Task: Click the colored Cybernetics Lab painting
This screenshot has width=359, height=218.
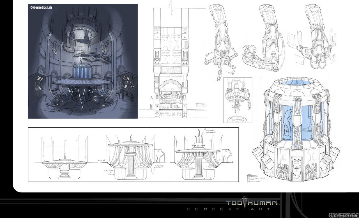Action: 83,61
